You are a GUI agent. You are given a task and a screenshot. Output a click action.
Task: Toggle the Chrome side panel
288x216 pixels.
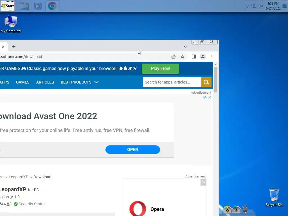(x=193, y=57)
